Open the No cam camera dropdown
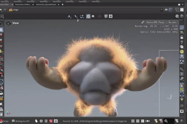The image size is (187, 124). (x=173, y=22)
